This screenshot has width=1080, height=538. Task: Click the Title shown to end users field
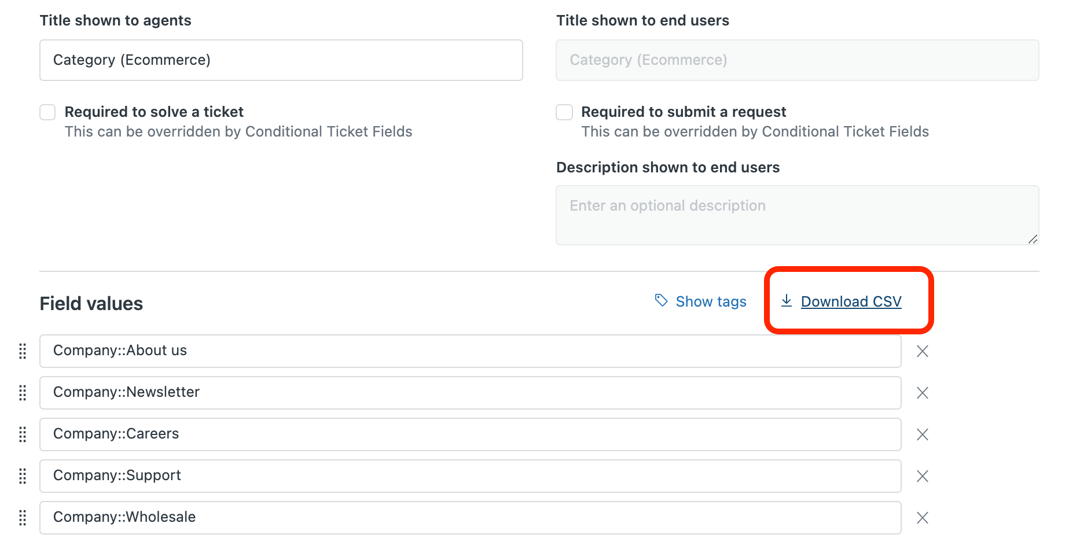pos(797,60)
